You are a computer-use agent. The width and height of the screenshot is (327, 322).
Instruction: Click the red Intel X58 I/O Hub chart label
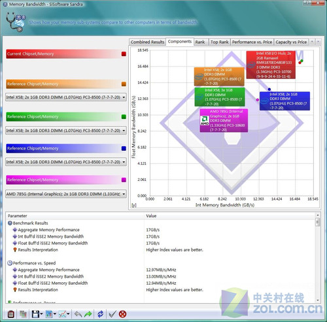tap(271, 65)
